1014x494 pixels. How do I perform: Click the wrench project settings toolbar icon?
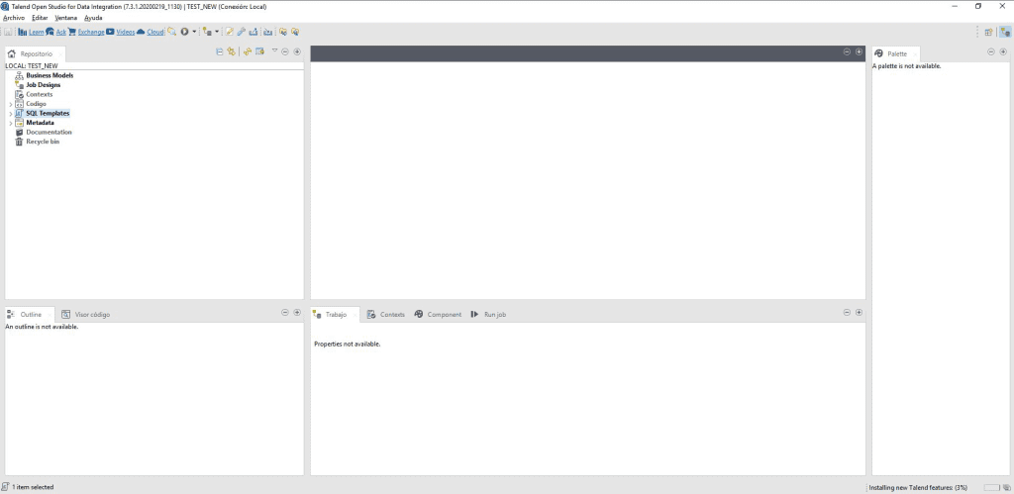[241, 32]
